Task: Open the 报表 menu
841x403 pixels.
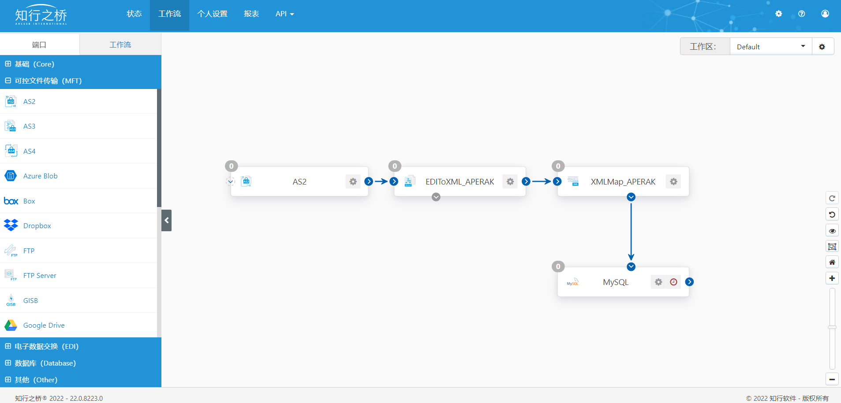Action: (x=251, y=14)
